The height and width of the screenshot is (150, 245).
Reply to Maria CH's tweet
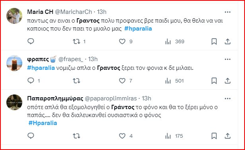point(31,41)
